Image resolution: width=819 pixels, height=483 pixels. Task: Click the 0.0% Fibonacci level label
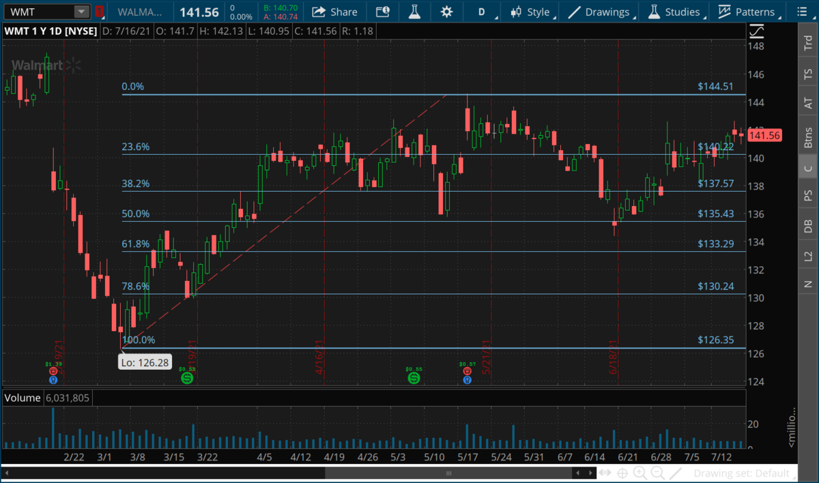tap(133, 87)
